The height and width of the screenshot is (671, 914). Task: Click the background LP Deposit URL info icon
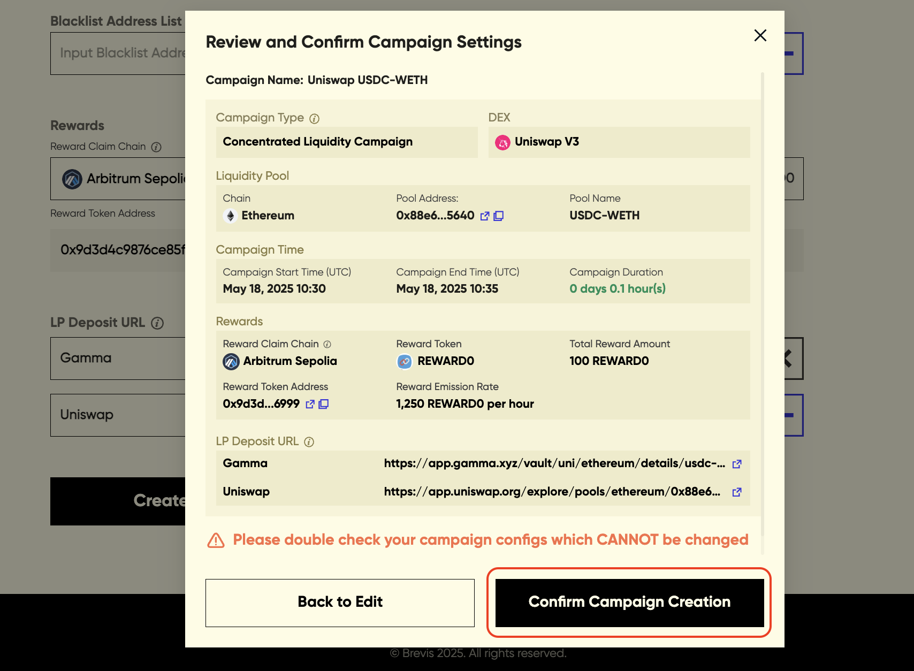tap(157, 323)
